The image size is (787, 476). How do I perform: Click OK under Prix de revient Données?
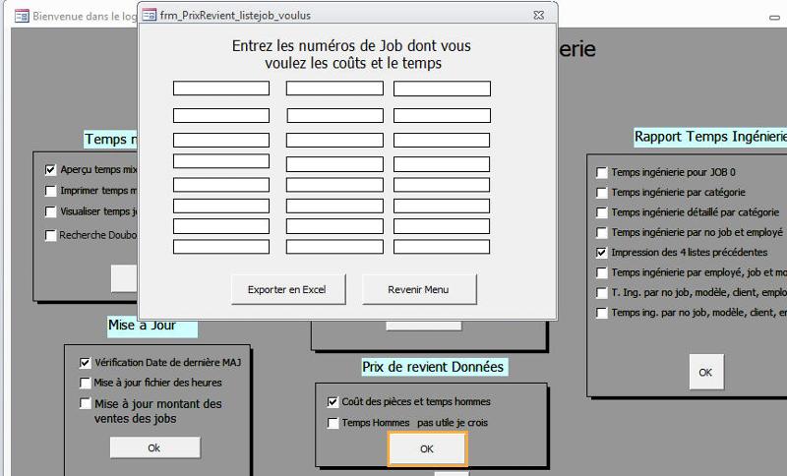pyautogui.click(x=427, y=448)
